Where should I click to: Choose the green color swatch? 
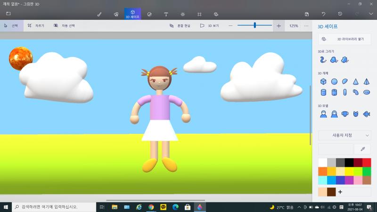point(367,171)
